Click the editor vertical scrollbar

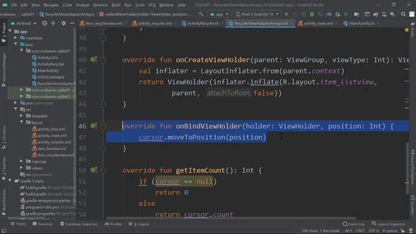(408, 168)
